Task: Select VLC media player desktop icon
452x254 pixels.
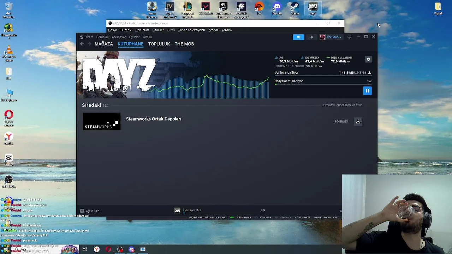Action: pyautogui.click(x=9, y=54)
